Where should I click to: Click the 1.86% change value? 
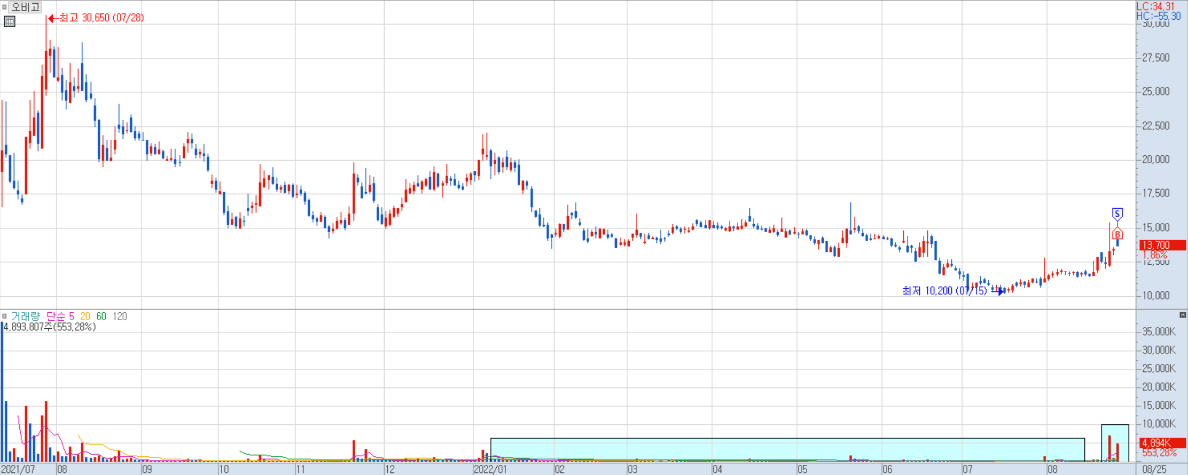(1155, 255)
